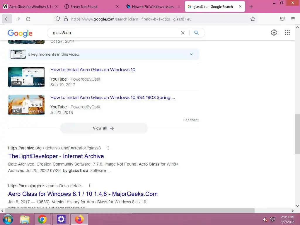
Task: Click the key moments video thumbnail
Action: coord(18,54)
